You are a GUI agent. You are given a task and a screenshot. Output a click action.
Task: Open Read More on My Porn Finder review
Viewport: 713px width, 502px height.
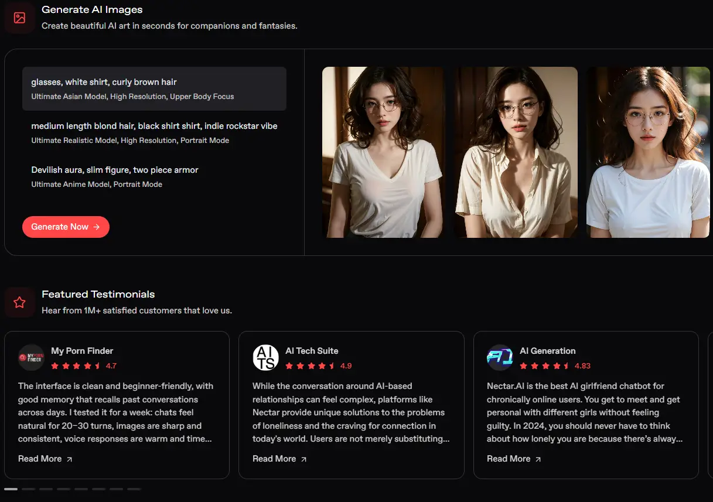tap(40, 459)
